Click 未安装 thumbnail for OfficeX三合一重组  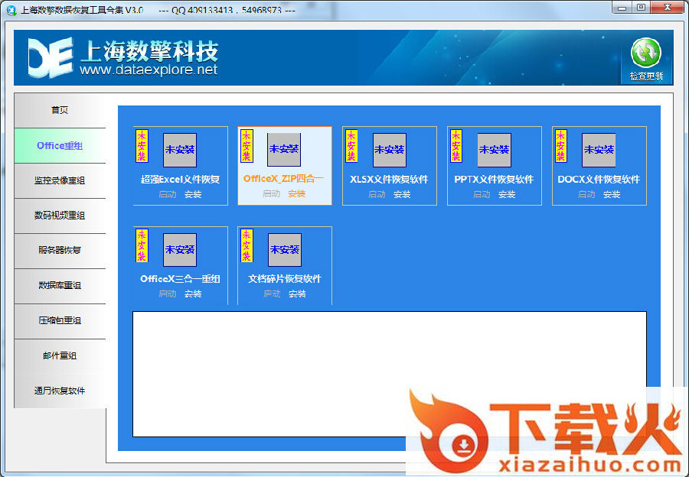click(180, 250)
